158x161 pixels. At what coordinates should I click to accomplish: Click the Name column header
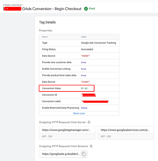coord(45,37)
